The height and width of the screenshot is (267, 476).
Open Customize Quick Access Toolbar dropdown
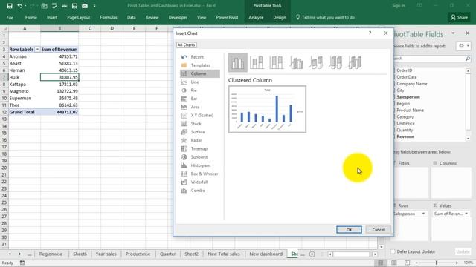94,6
